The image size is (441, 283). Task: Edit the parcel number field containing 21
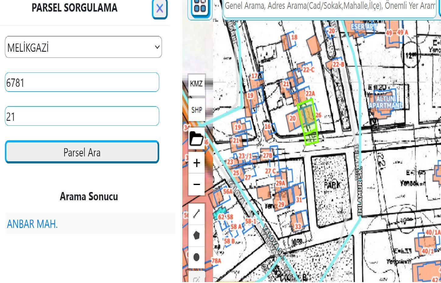coord(82,116)
